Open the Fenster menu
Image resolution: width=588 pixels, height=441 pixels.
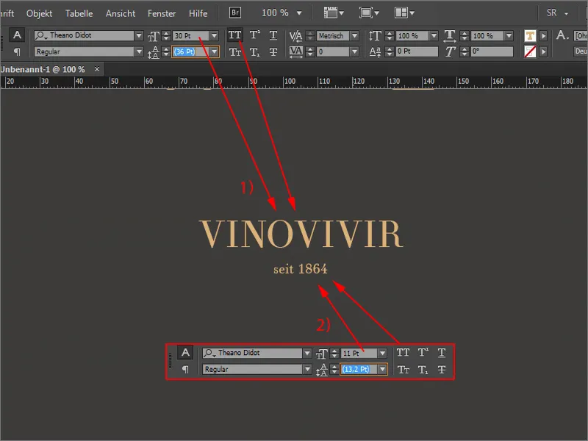coord(162,13)
